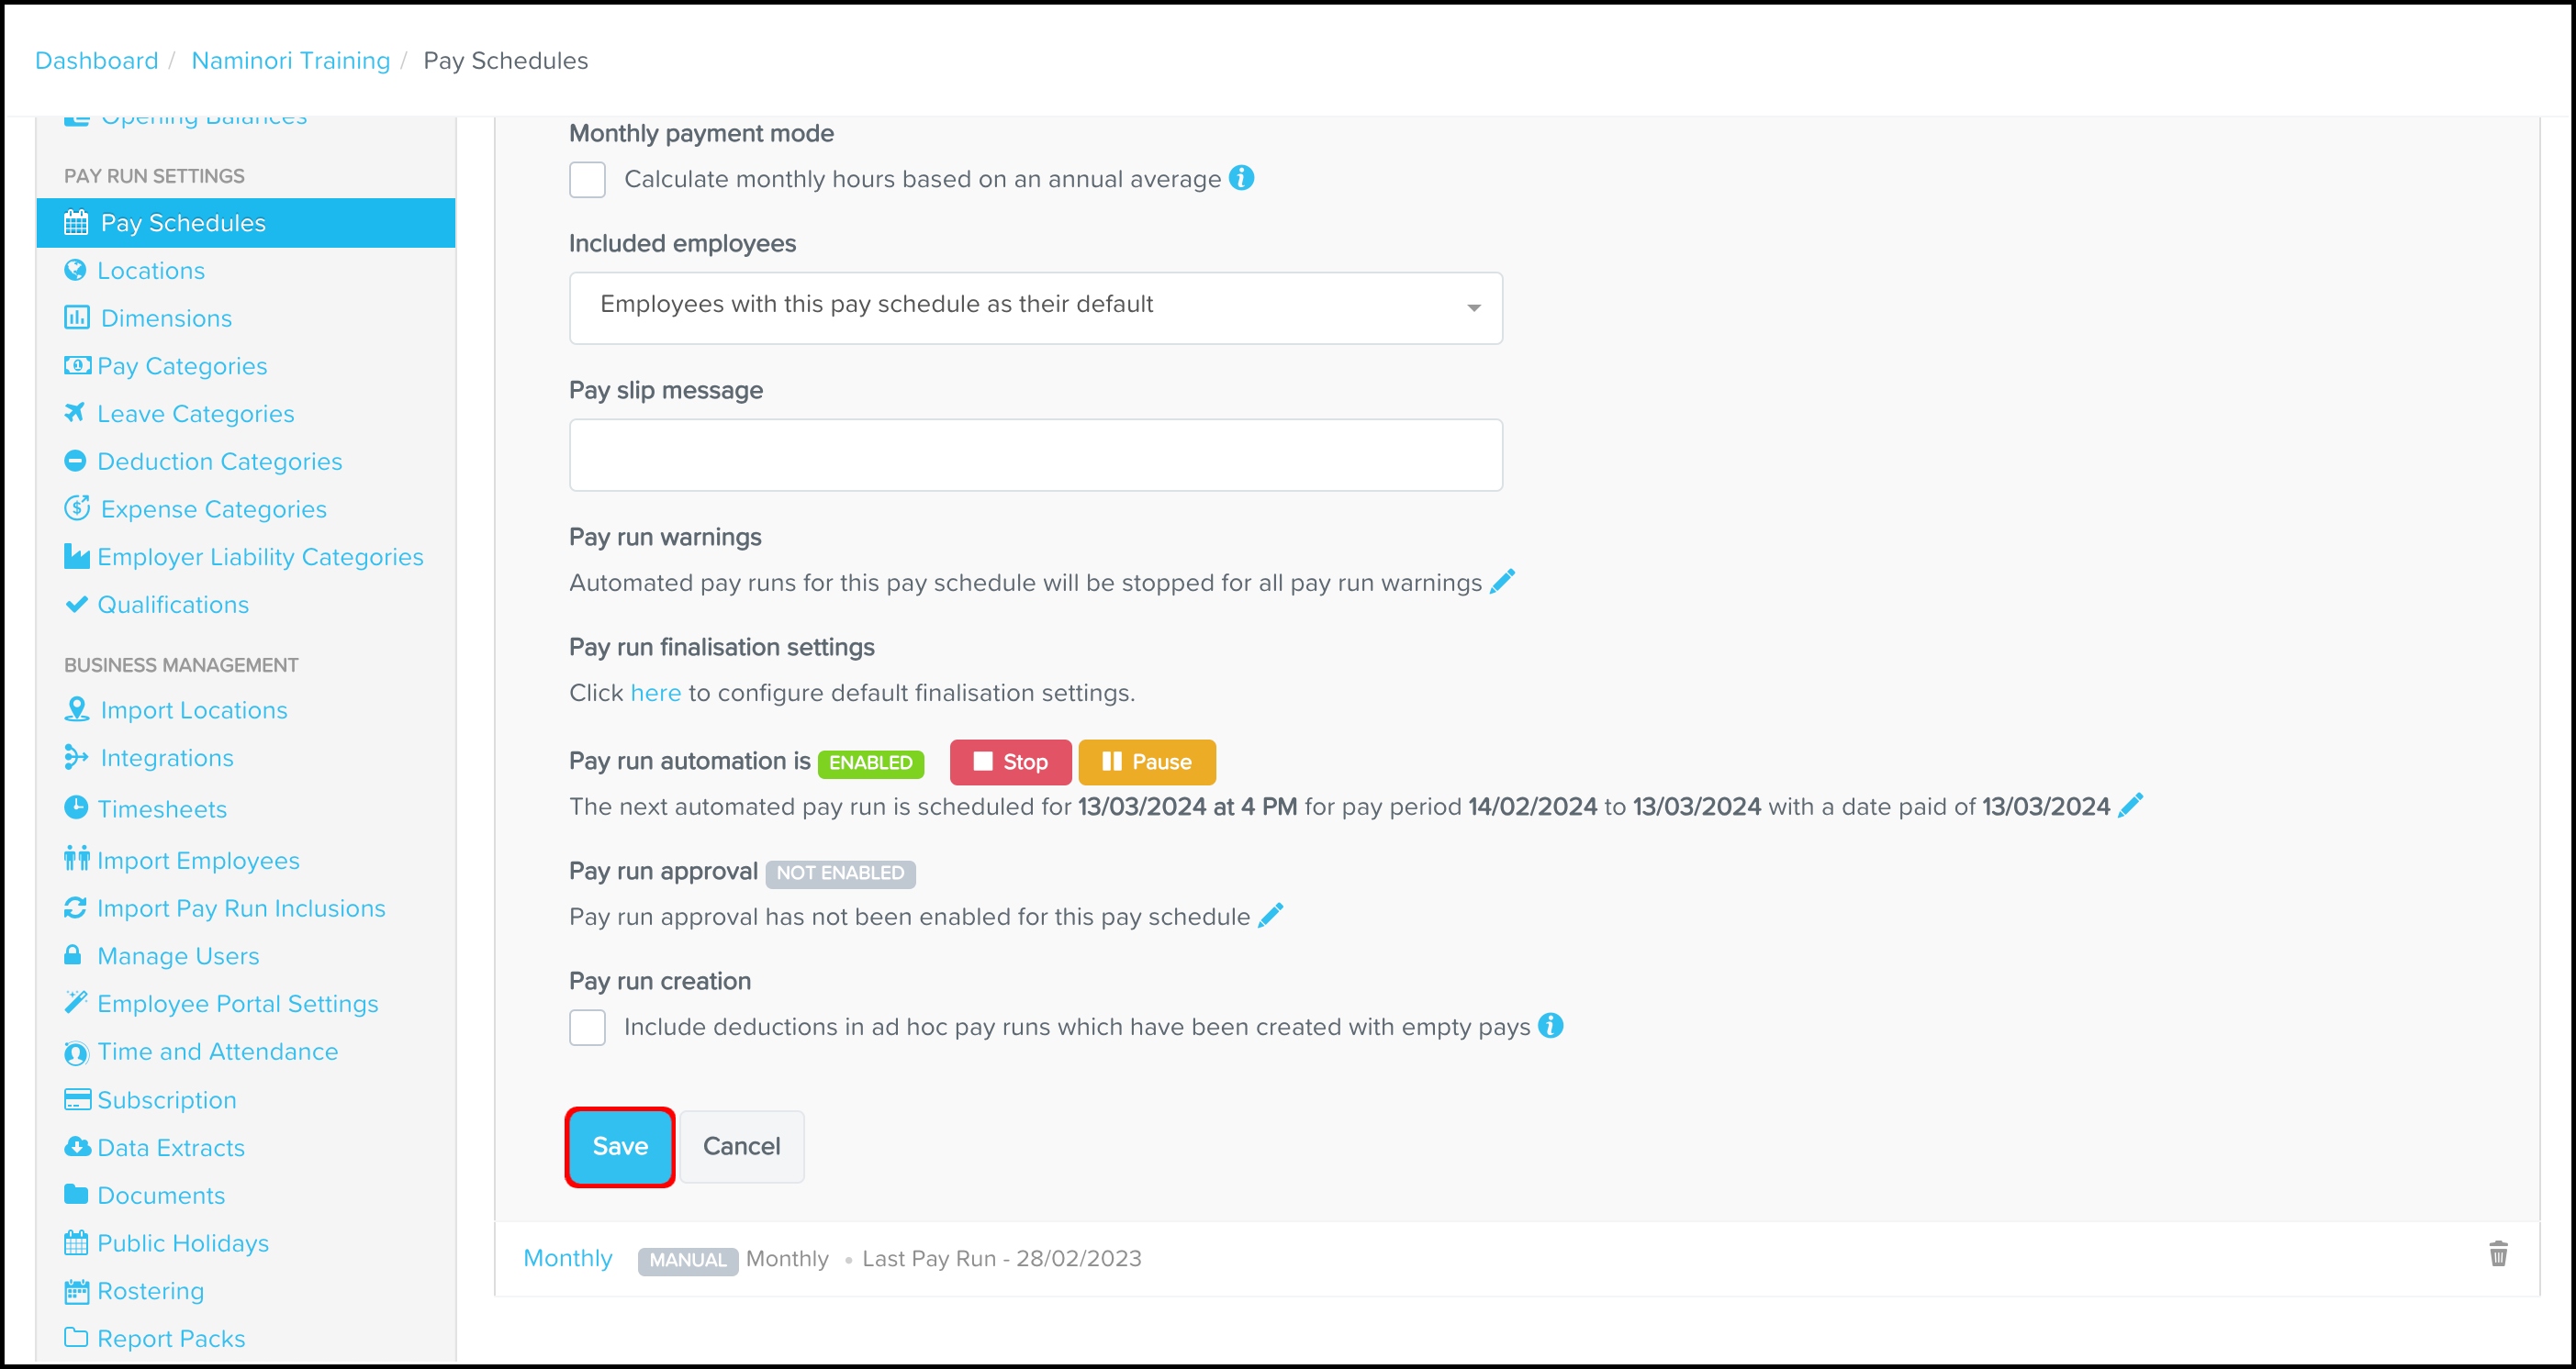
Task: Follow the 'here' finalisation settings link
Action: point(655,693)
